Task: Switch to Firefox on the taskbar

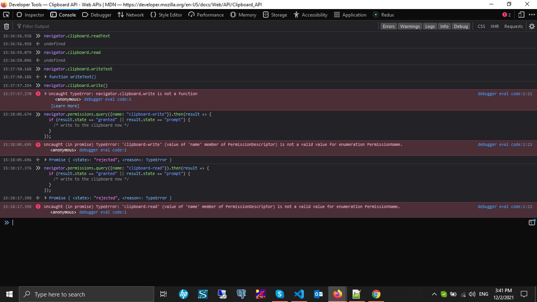Action: pyautogui.click(x=337, y=294)
